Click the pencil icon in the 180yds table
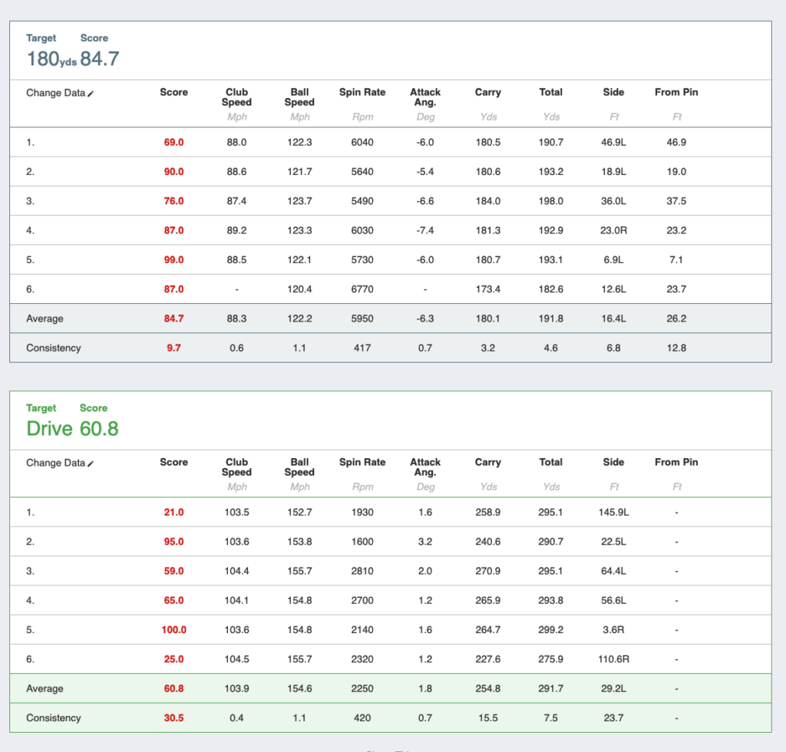The image size is (786, 752). coord(91,93)
